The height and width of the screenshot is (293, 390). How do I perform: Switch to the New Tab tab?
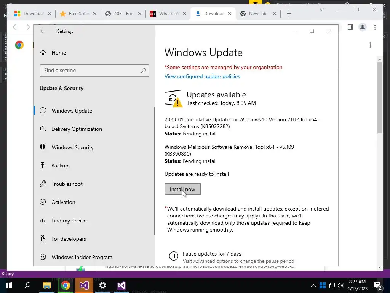(258, 14)
